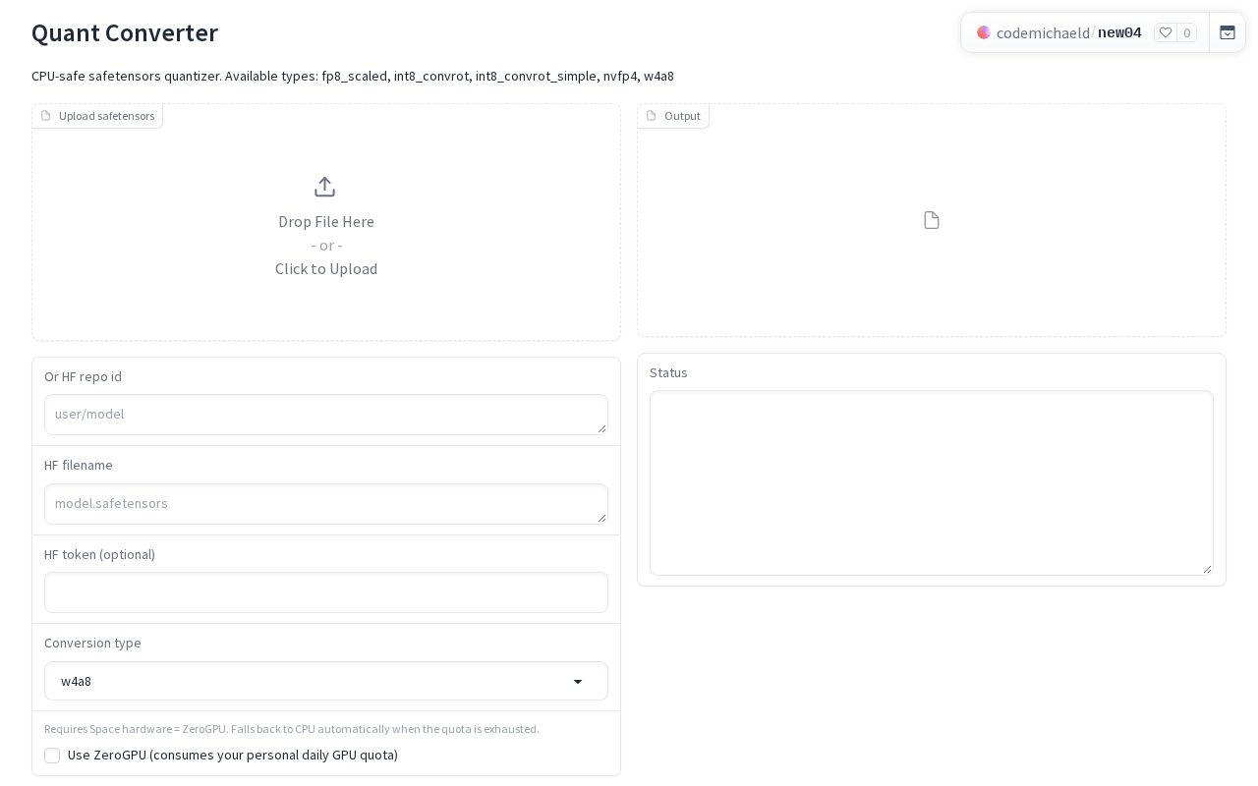Enable Use ZeroGPU checkbox
Image resolution: width=1258 pixels, height=786 pixels.
pos(52,756)
